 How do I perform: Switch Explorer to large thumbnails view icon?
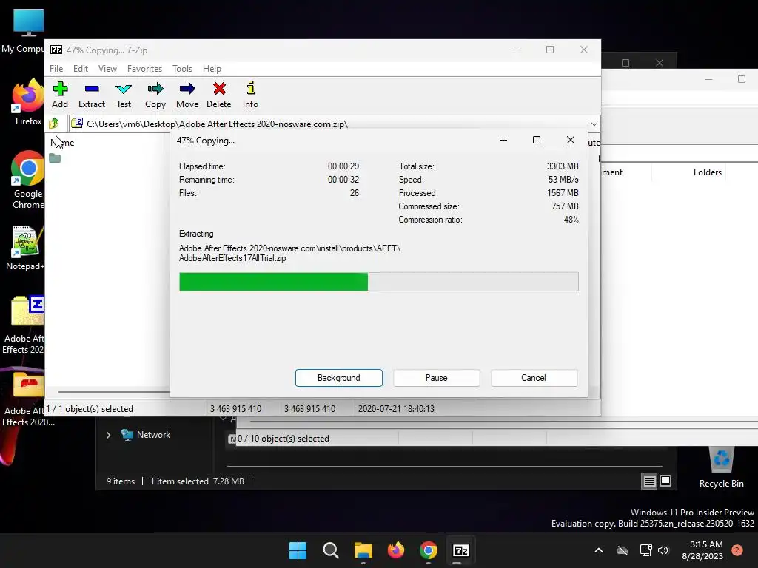(x=665, y=481)
